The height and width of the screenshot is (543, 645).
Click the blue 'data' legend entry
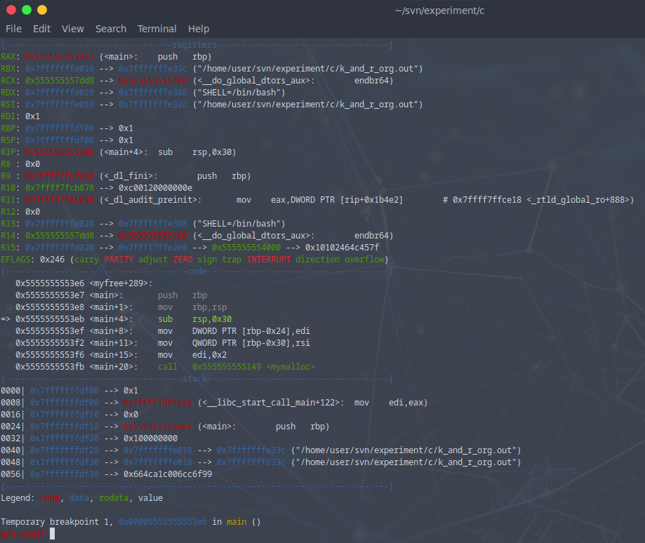click(x=79, y=498)
